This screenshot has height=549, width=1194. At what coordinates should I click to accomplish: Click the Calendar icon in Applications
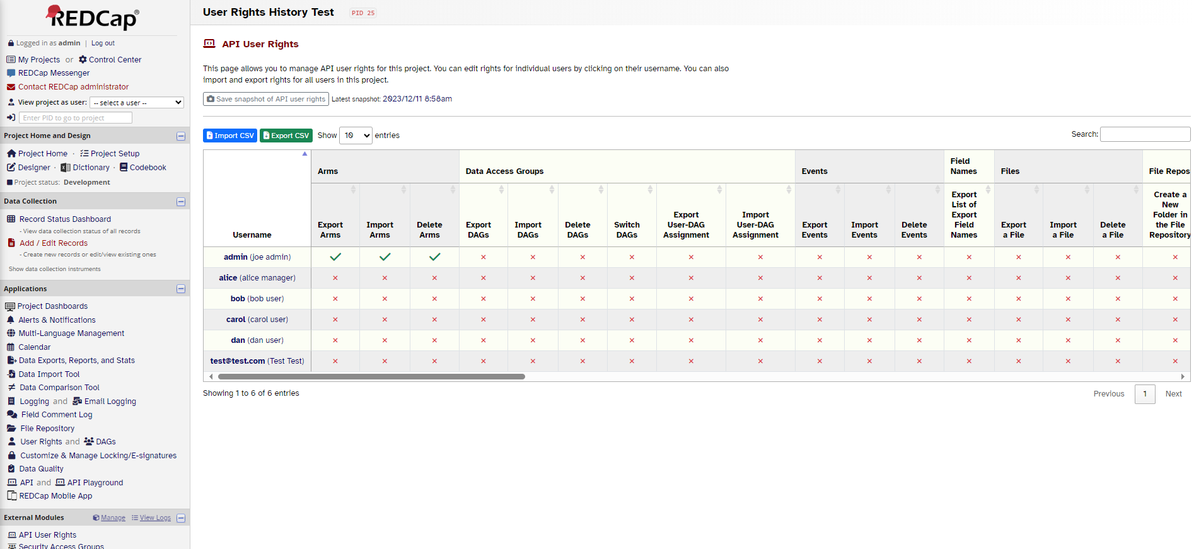pyautogui.click(x=11, y=347)
